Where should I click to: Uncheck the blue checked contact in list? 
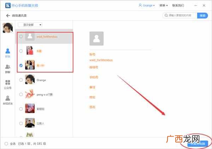coord(21,65)
